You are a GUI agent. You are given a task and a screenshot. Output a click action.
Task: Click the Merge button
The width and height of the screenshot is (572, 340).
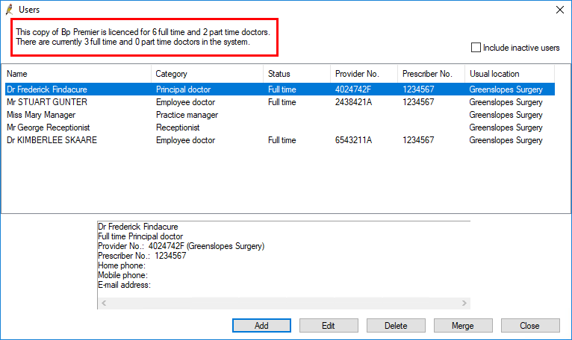[463, 325]
